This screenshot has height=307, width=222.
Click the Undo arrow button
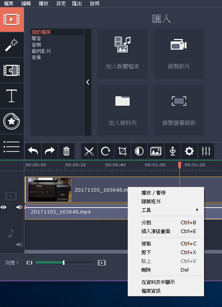tap(33, 151)
